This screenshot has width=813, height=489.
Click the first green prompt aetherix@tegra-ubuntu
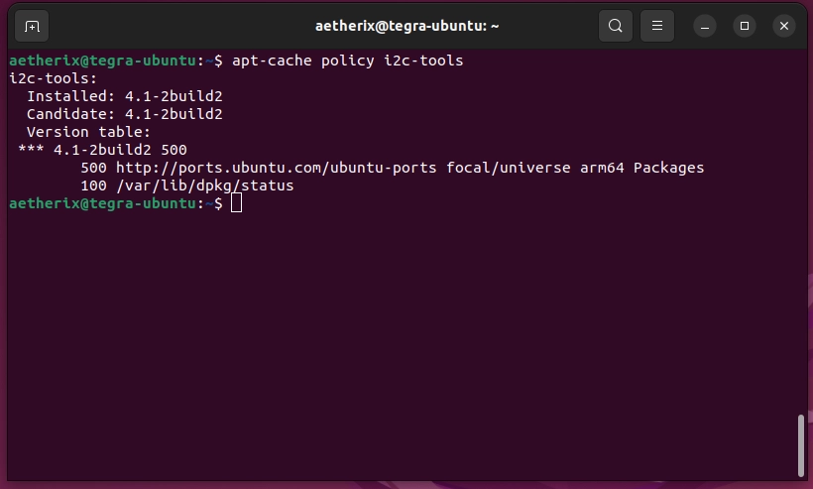102,61
